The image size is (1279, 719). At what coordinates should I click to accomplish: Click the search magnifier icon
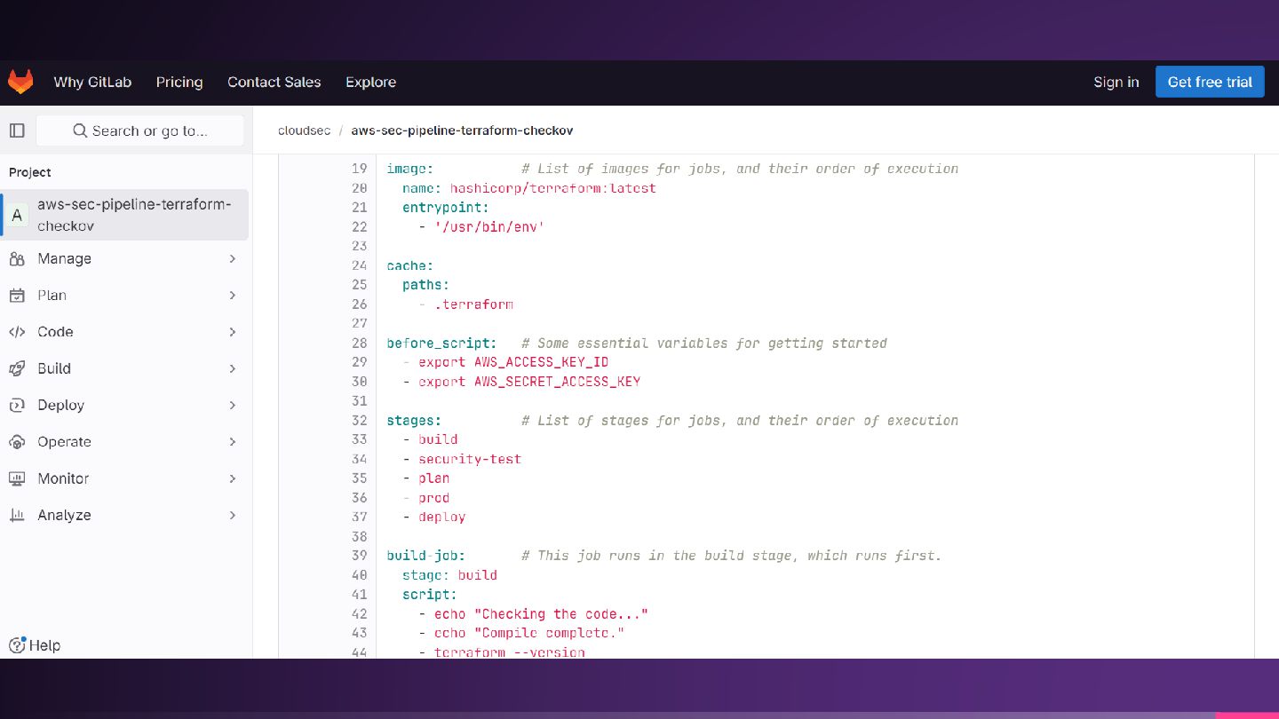[80, 130]
